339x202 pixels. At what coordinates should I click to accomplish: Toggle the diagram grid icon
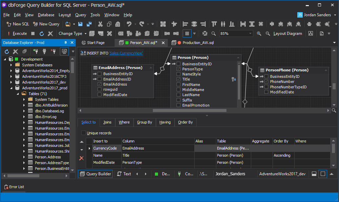[x=187, y=33]
